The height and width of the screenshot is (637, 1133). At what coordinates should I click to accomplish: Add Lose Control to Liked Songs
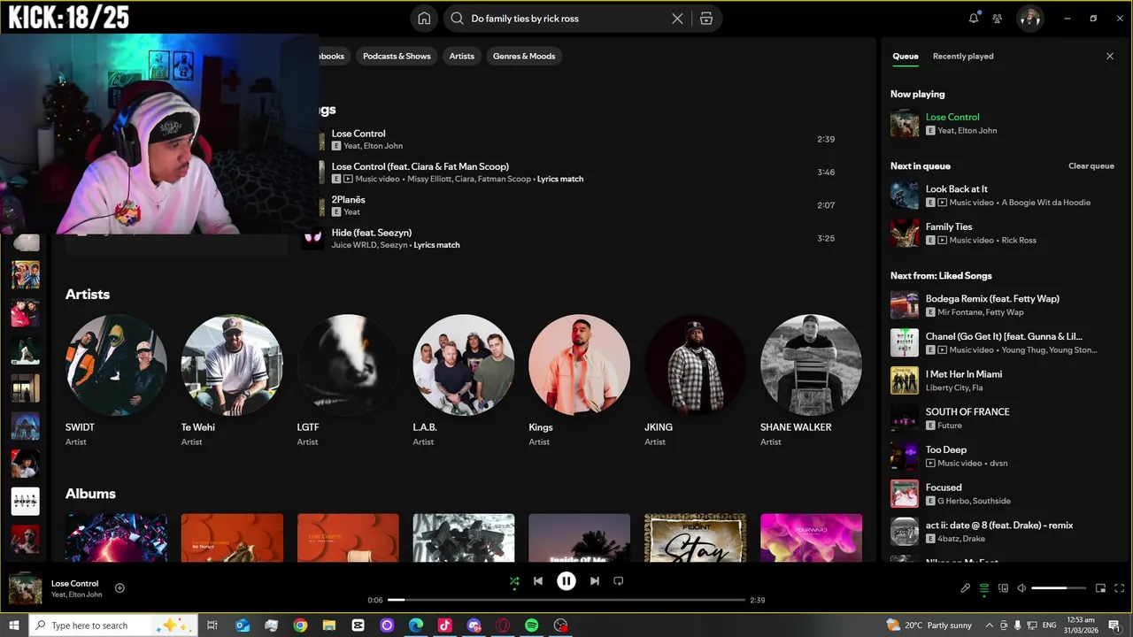click(x=119, y=588)
